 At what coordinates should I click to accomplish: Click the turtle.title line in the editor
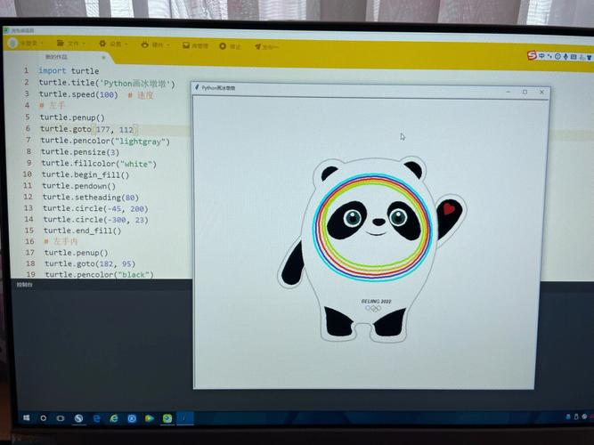107,84
